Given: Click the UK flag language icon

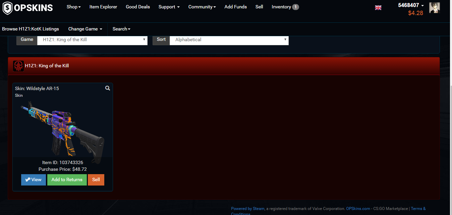Looking at the screenshot, I should coord(378,8).
